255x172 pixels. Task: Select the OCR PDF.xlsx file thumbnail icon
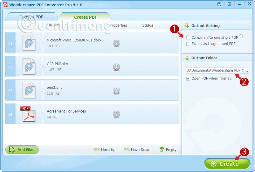(x=29, y=66)
